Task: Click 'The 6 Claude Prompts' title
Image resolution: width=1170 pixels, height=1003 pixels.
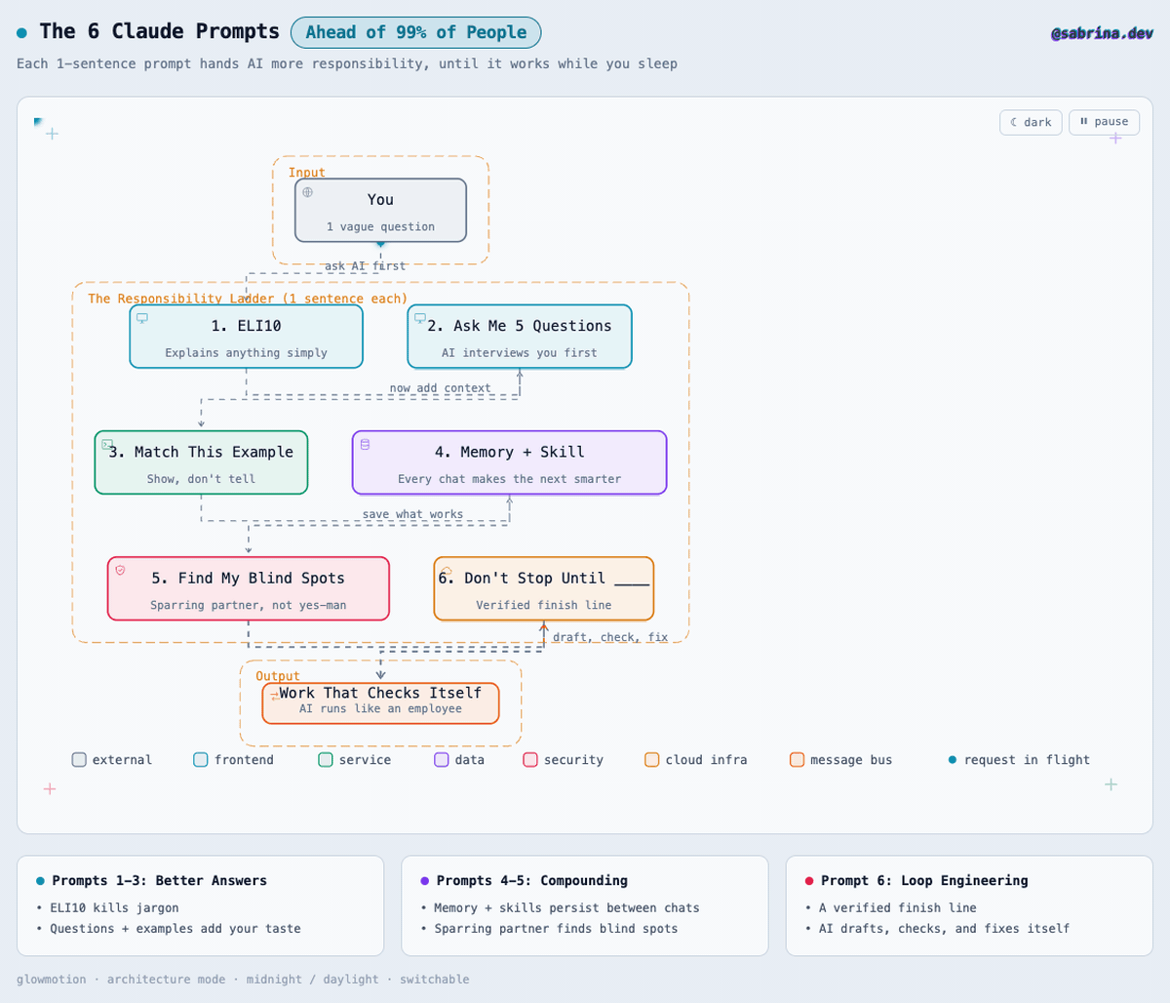Action: [159, 31]
